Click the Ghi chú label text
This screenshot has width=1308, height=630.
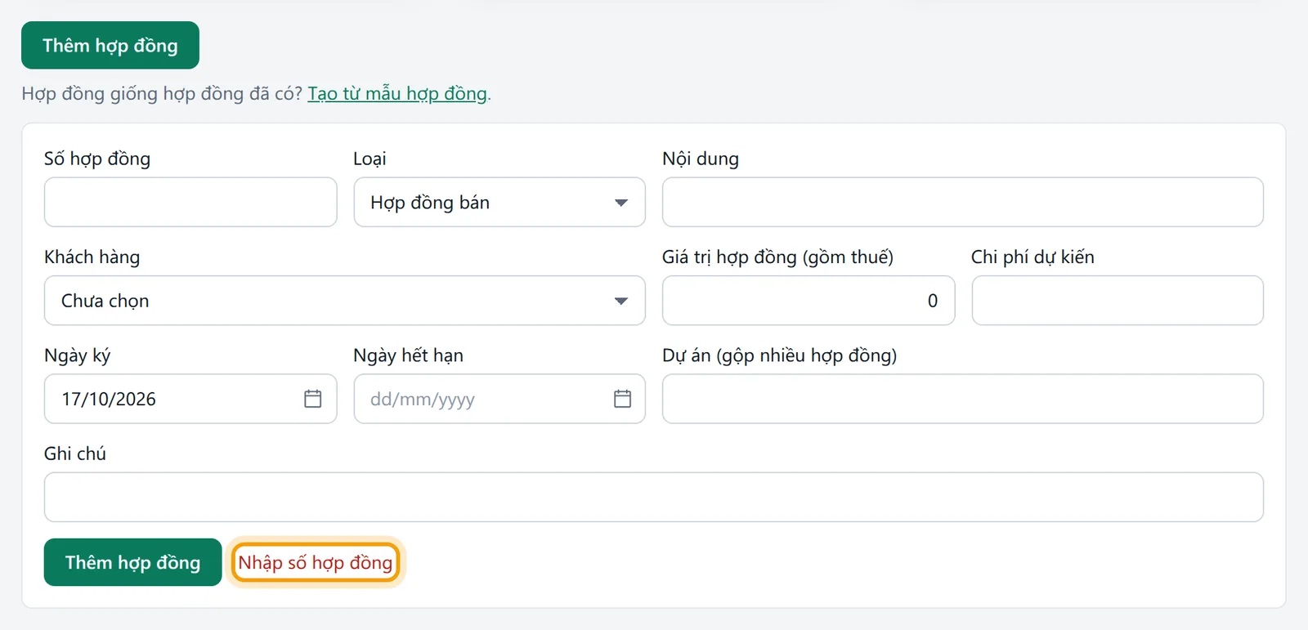pyautogui.click(x=75, y=454)
